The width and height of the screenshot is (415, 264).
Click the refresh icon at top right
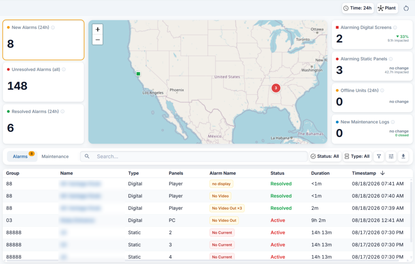(x=406, y=8)
